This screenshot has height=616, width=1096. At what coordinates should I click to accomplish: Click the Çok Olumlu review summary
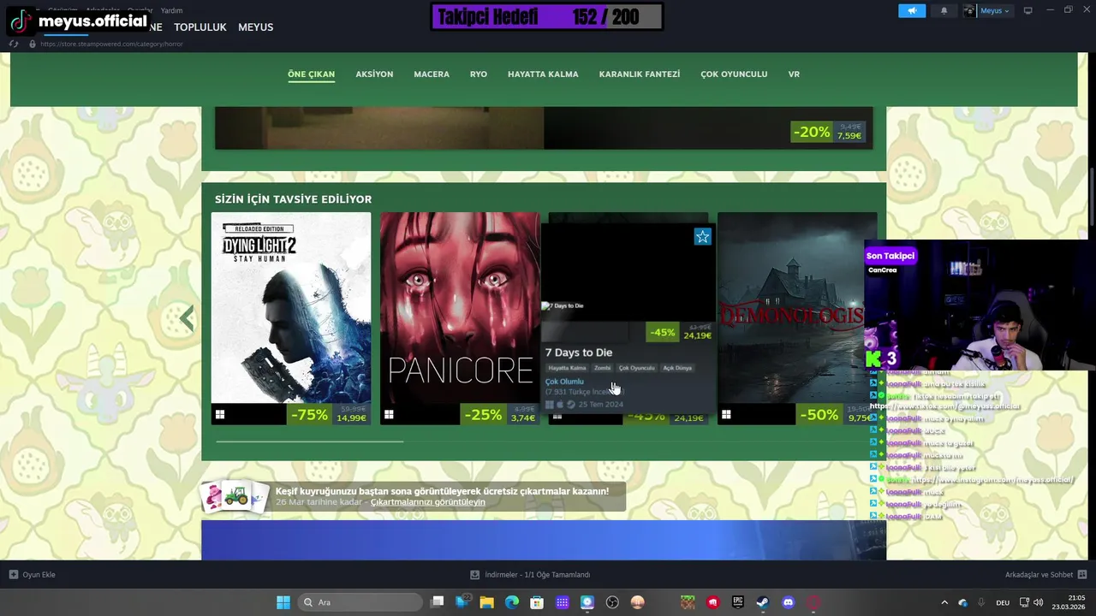564,382
